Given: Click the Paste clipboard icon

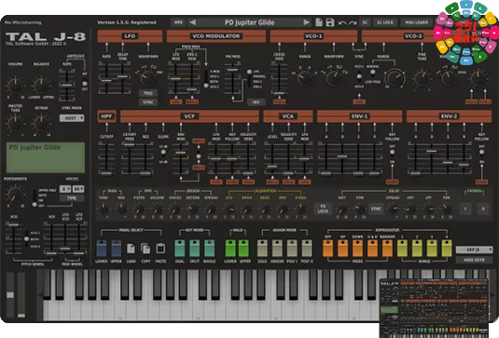Looking at the screenshot, I should coord(160,248).
